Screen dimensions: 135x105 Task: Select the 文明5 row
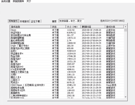pos(67,75)
